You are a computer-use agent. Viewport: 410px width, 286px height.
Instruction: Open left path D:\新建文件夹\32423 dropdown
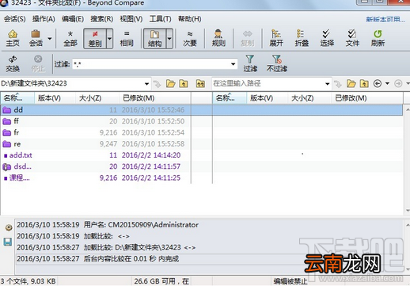(146, 84)
